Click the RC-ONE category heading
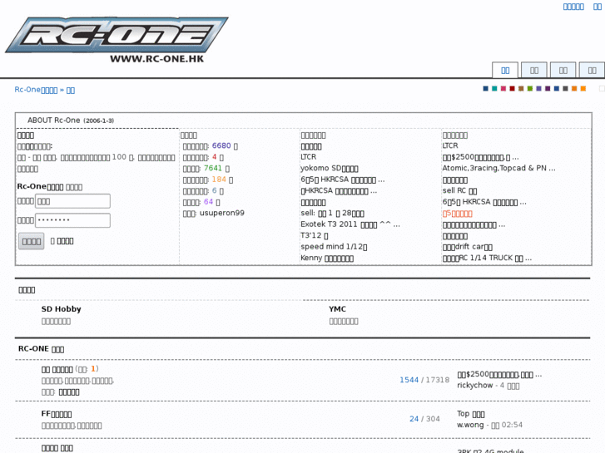This screenshot has width=605, height=453. click(41, 349)
